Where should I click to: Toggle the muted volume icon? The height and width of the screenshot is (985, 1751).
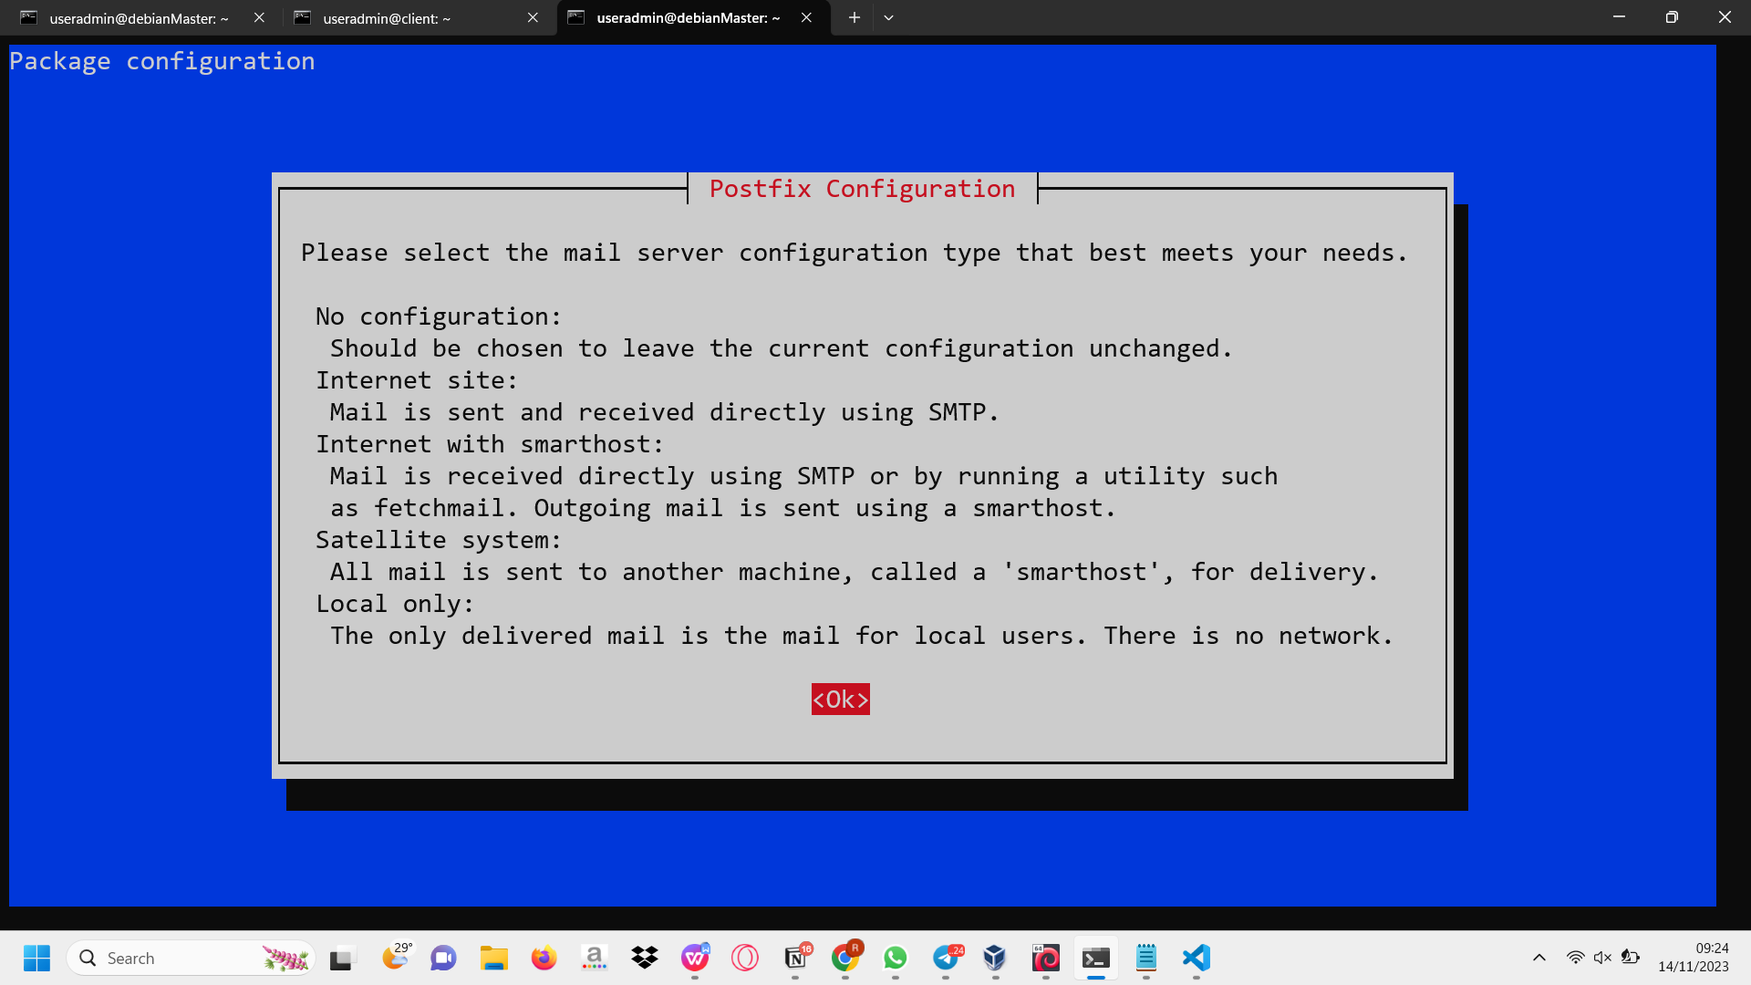(x=1602, y=958)
